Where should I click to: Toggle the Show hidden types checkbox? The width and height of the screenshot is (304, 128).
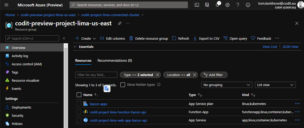point(123,85)
